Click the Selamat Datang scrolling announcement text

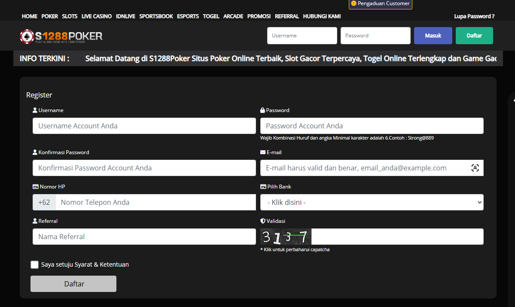click(291, 58)
